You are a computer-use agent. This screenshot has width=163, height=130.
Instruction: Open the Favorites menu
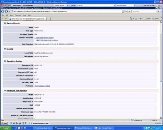click(18, 15)
